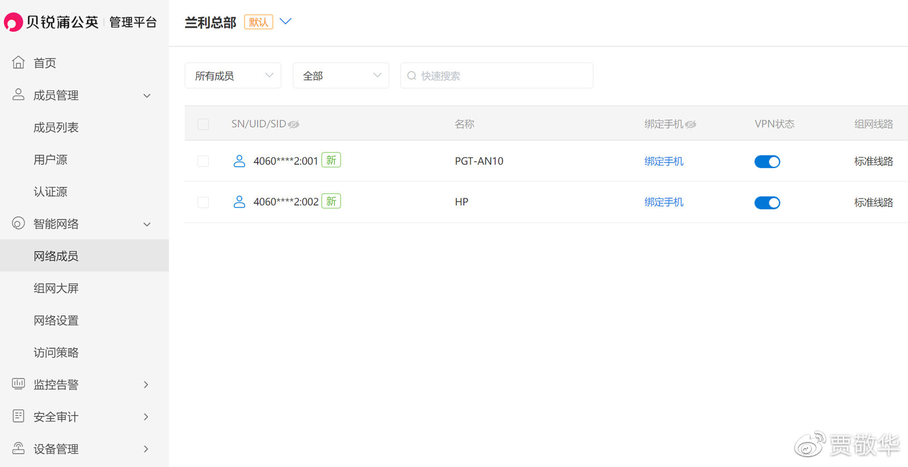Click the 快速搜索 input field
908x467 pixels.
click(x=497, y=75)
